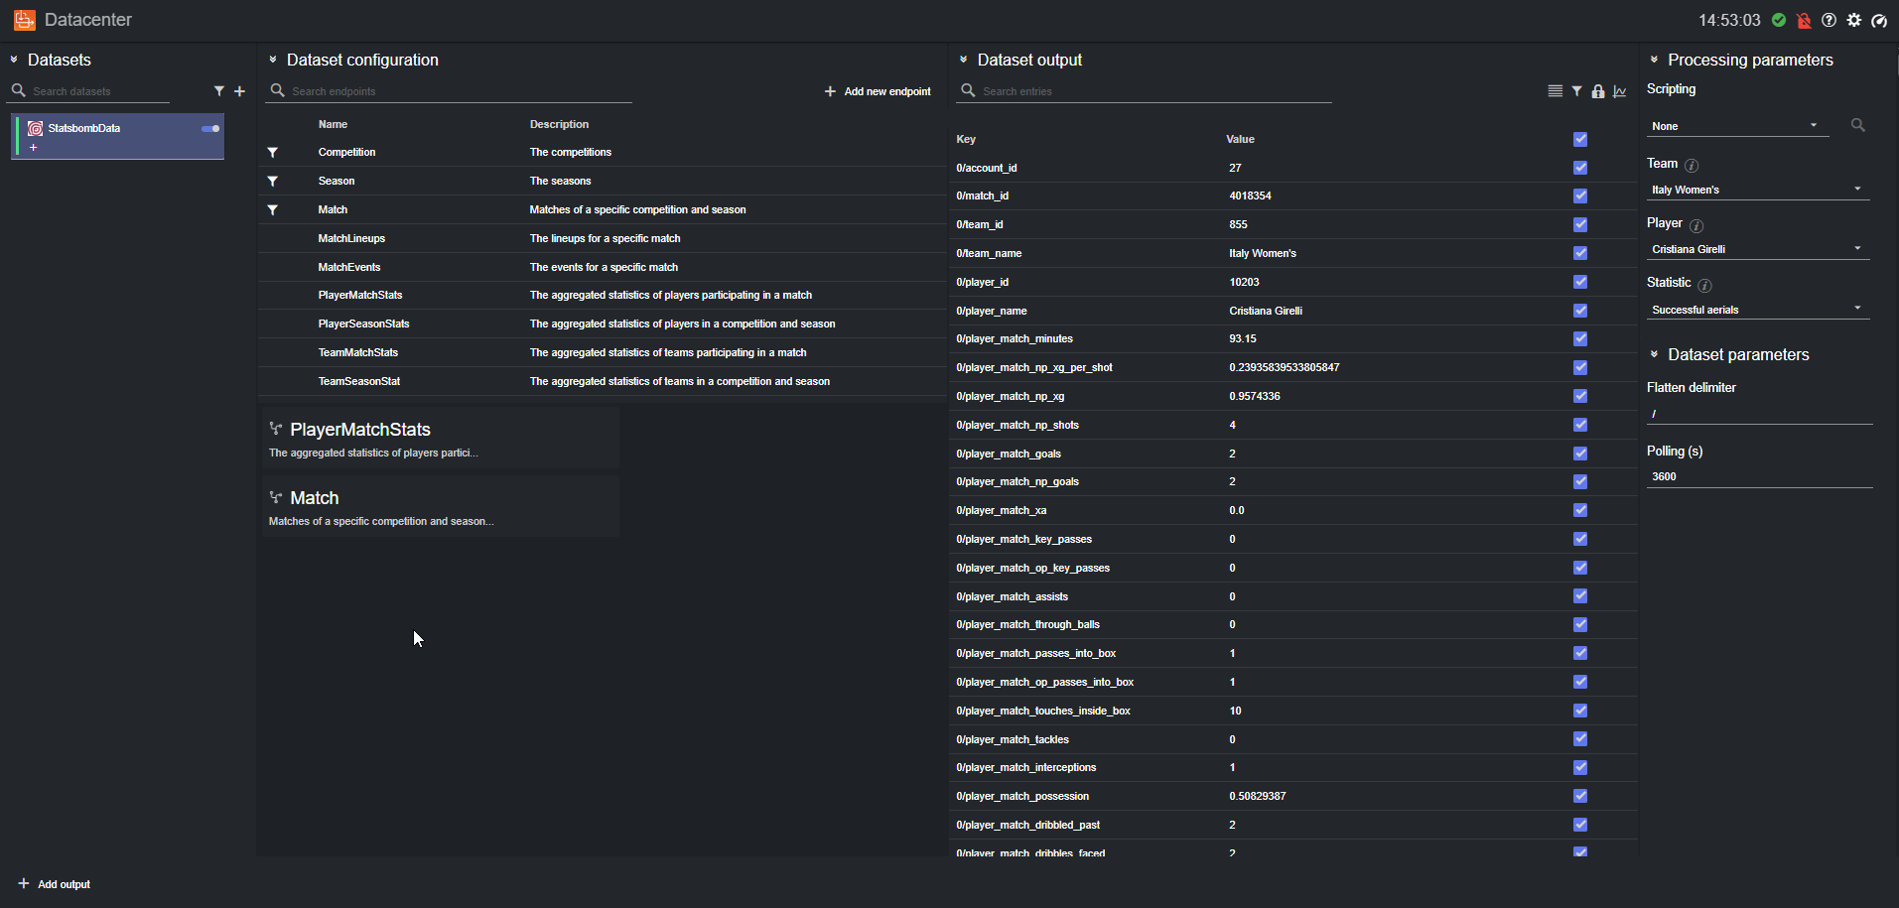
Task: Click the Add new endpoint button
Action: (x=878, y=91)
